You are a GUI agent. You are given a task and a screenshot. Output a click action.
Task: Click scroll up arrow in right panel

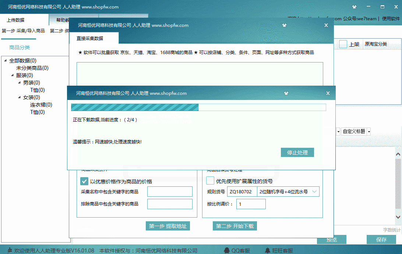tap(398, 154)
